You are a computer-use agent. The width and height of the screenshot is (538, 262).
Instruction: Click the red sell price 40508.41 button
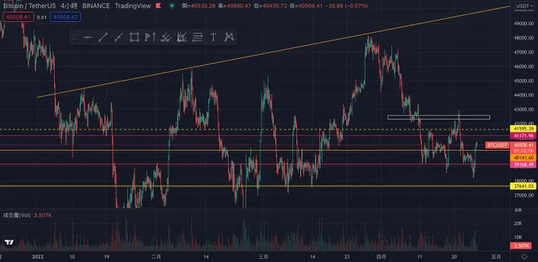coord(18,17)
